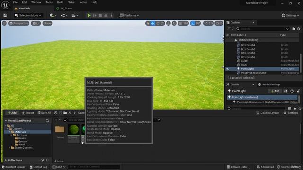Select PostProcessVolume in the Outliner
Image resolution: width=303 pixels, height=170 pixels.
click(253, 73)
